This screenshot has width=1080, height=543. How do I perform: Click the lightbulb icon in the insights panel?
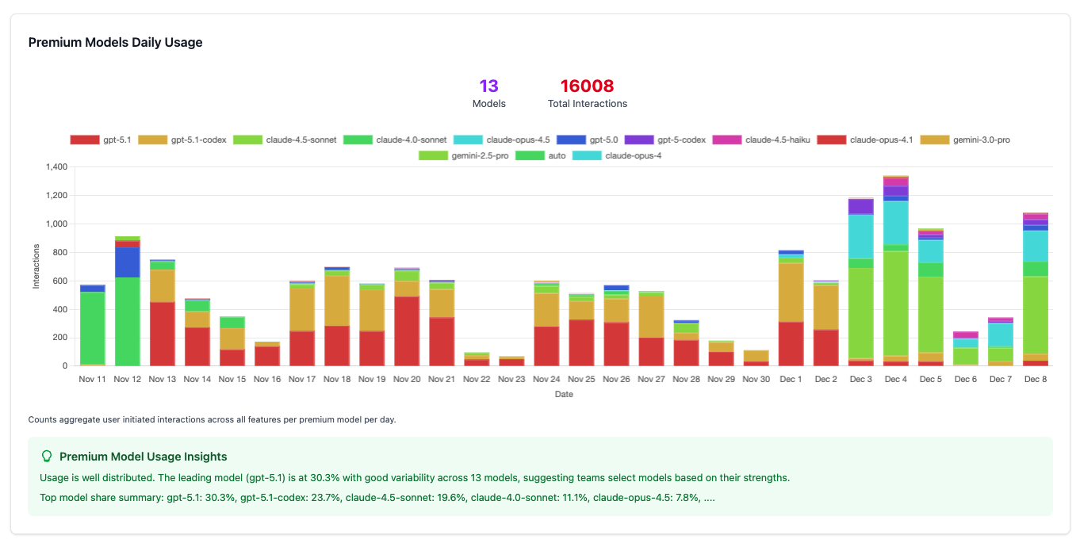point(47,456)
